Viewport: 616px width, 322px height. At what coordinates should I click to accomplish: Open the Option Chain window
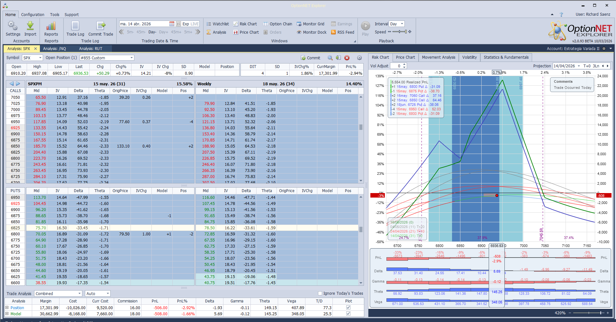click(x=277, y=24)
